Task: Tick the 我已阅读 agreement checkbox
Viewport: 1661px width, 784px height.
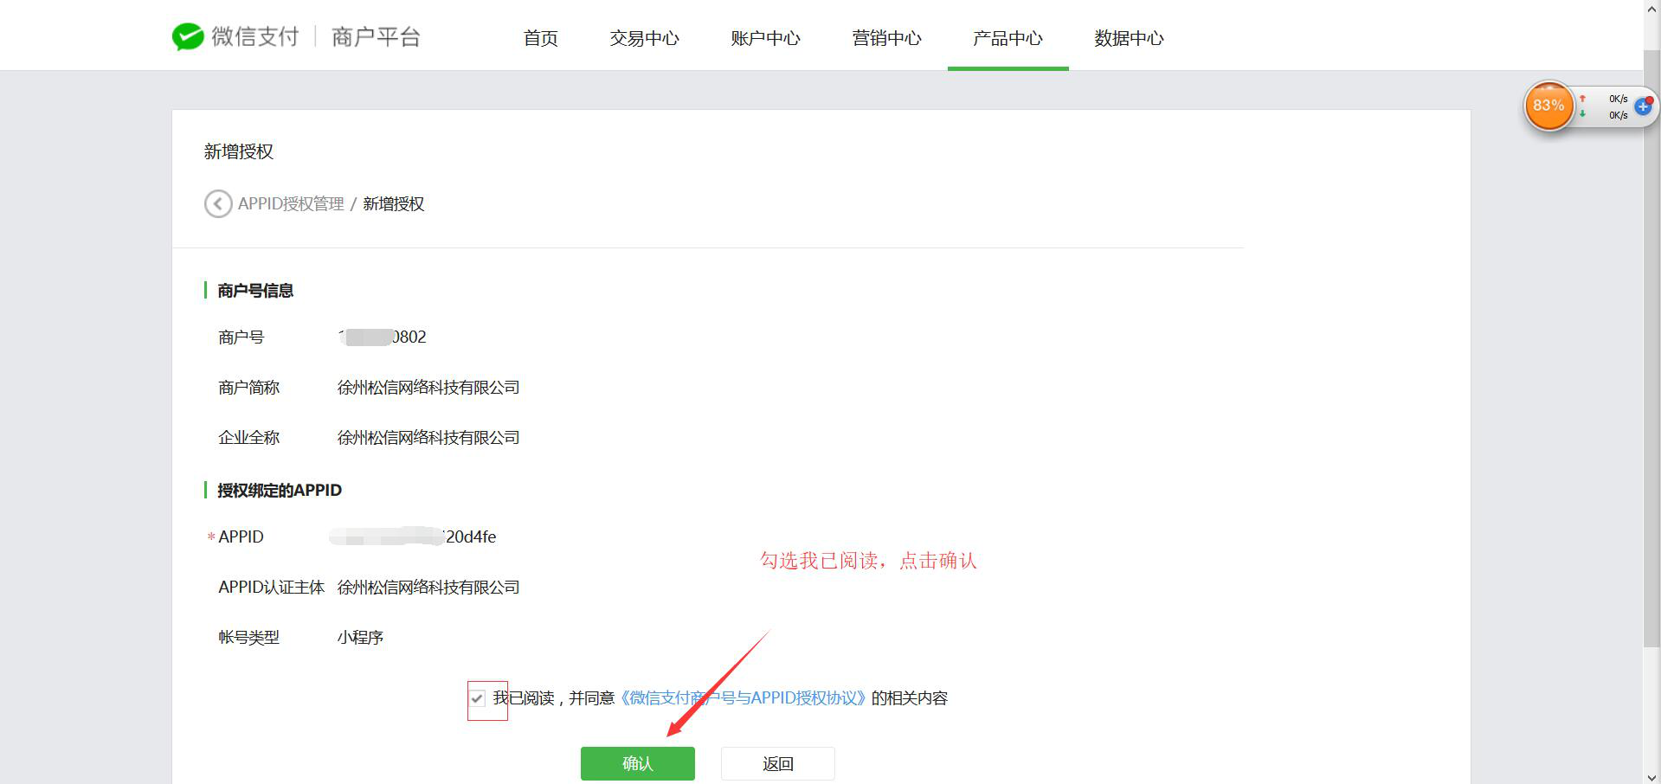Action: [477, 698]
